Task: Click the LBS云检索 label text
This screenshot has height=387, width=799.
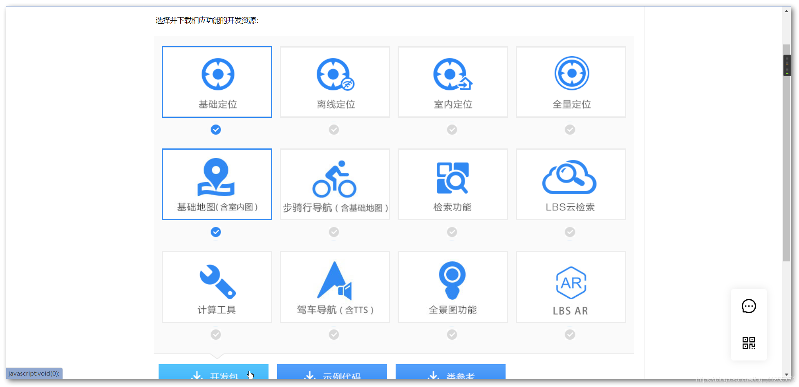Action: [570, 207]
